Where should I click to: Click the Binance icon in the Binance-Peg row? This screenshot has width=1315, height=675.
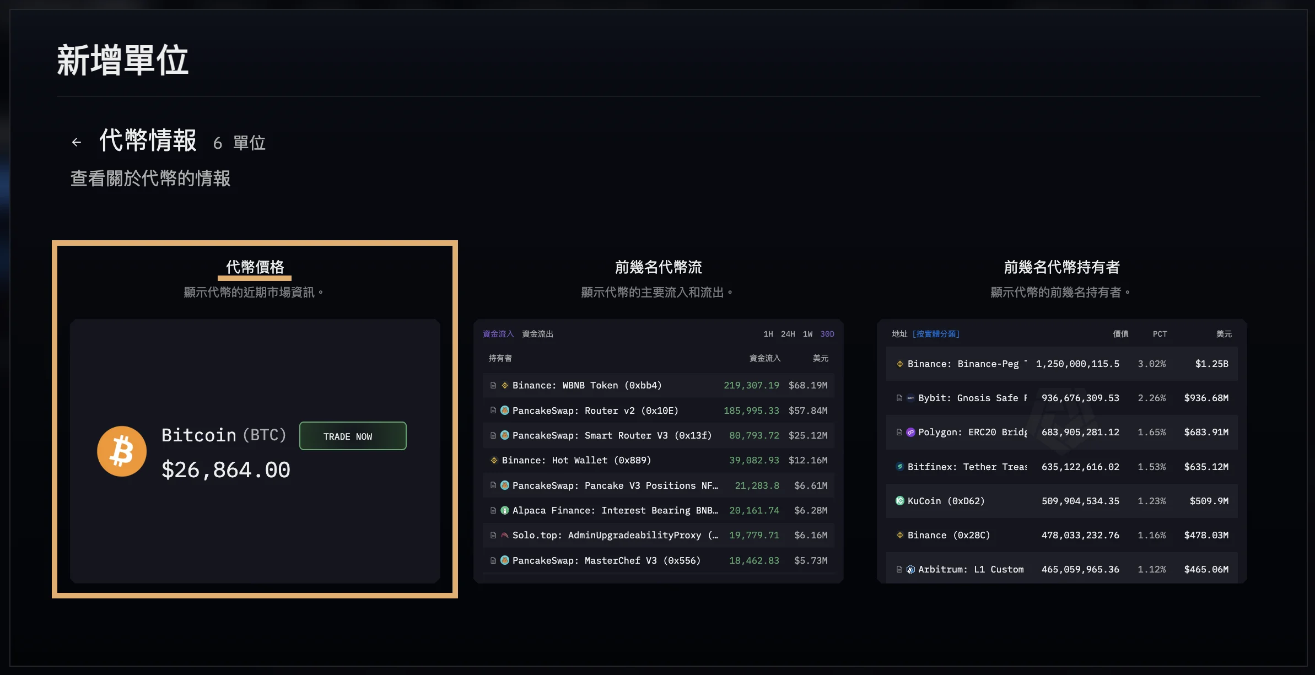click(x=900, y=364)
